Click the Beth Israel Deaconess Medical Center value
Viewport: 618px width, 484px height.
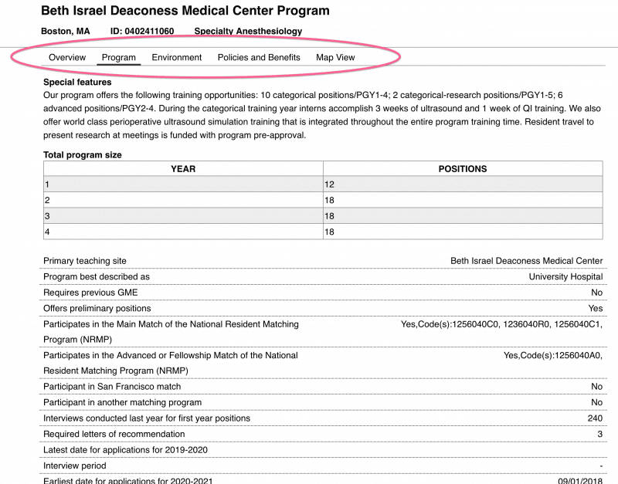coord(527,261)
